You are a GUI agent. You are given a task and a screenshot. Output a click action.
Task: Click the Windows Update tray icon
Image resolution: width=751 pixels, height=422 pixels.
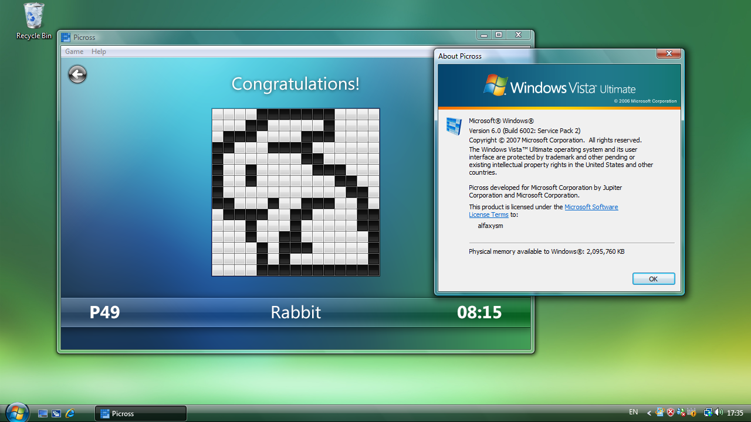(x=660, y=413)
